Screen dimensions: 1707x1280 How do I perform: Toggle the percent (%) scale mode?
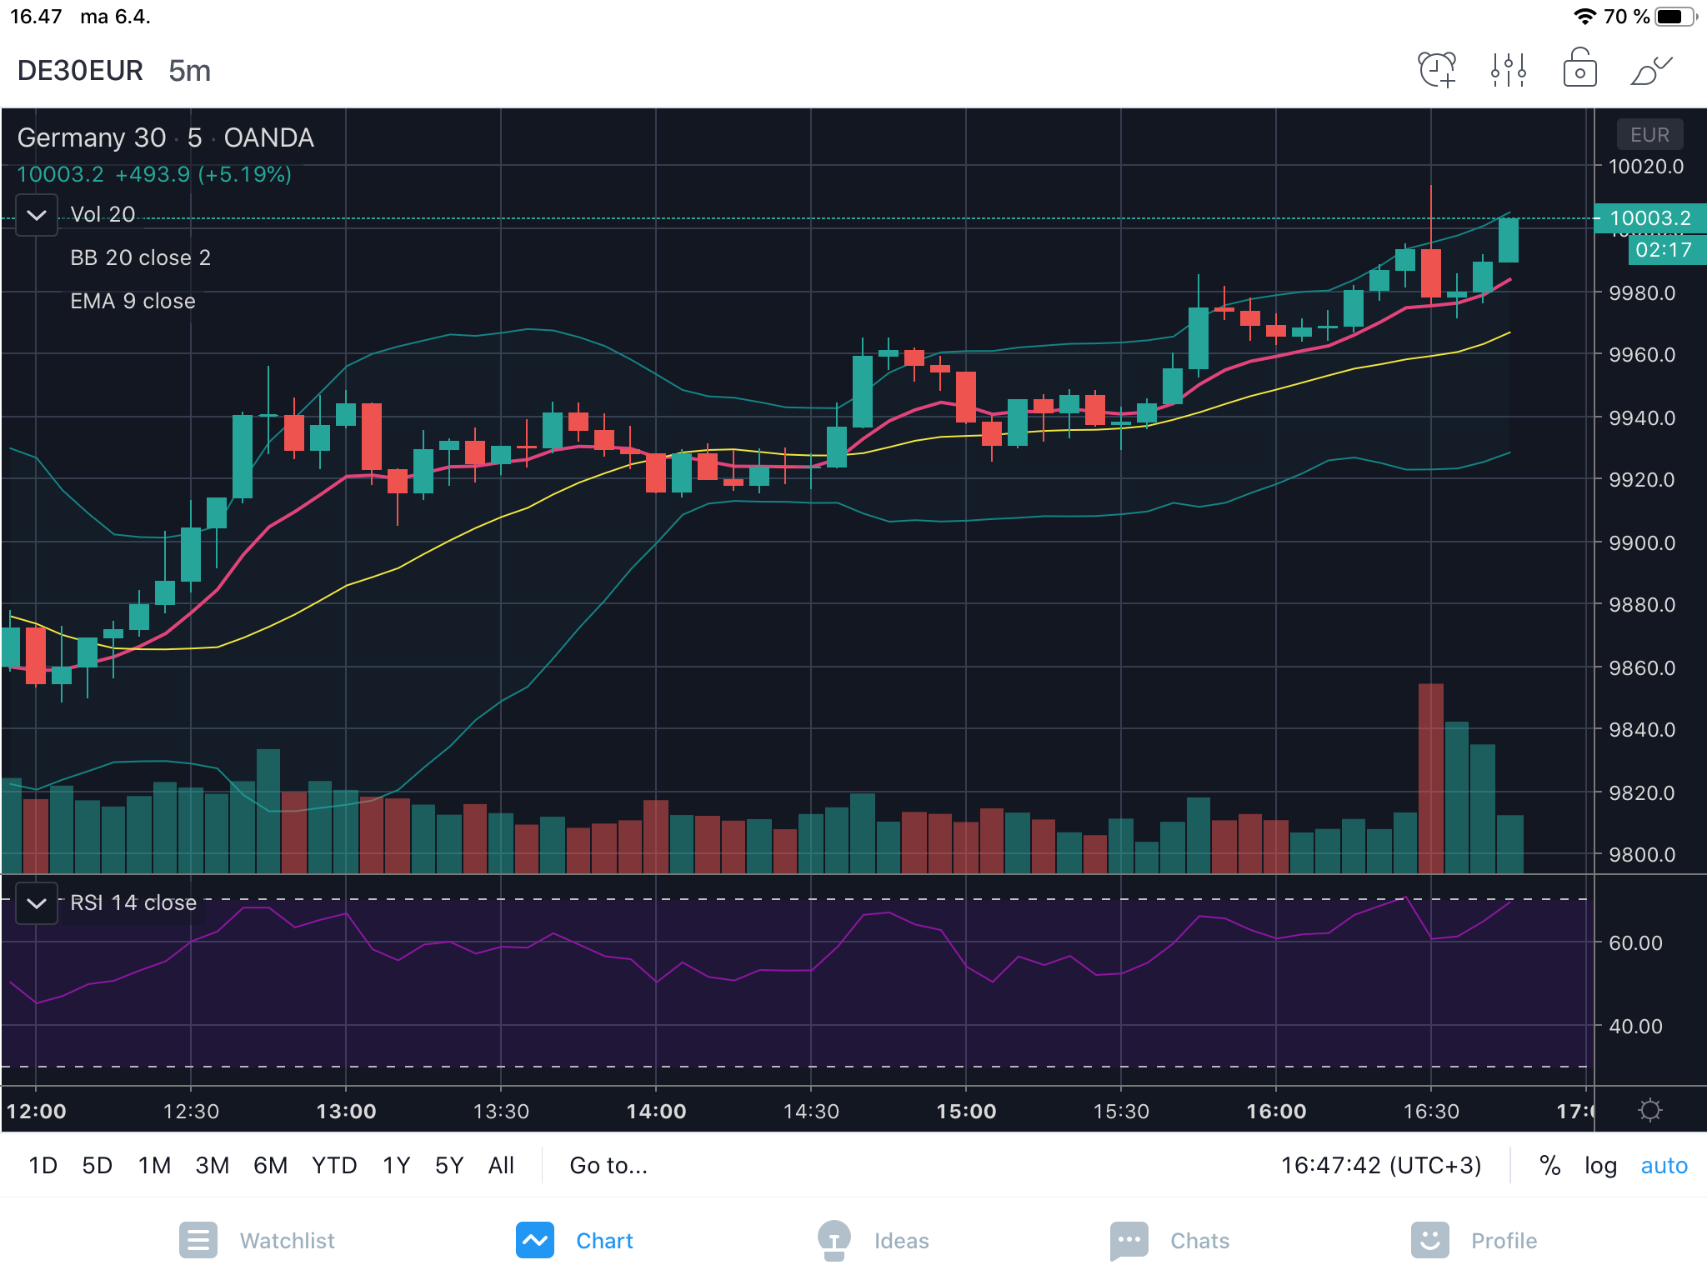point(1549,1165)
